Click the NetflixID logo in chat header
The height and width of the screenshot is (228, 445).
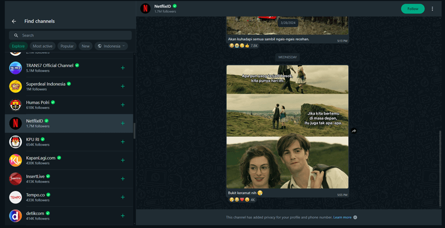click(x=144, y=8)
